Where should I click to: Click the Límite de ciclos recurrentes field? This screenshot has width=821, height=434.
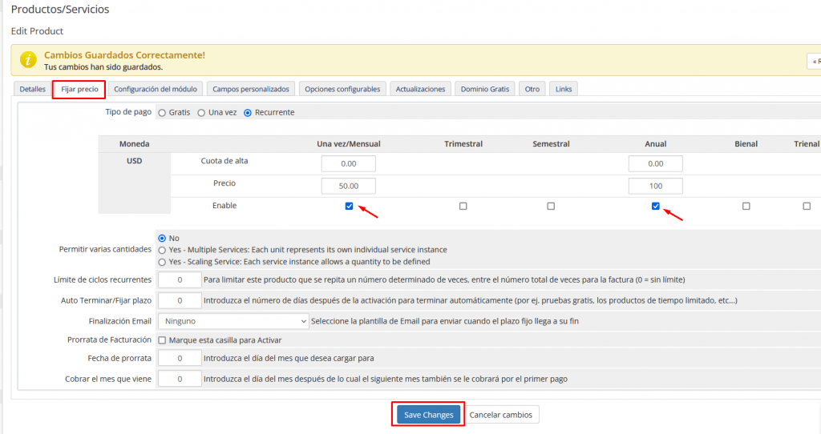coord(179,280)
